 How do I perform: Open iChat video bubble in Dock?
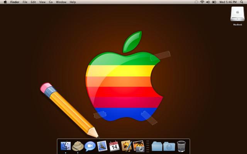tap(90, 146)
